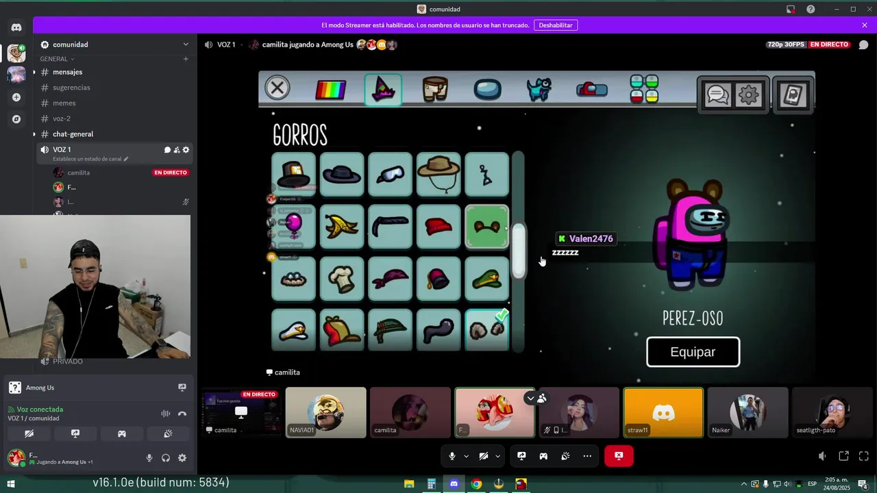Open Discord direct messages home icon
The height and width of the screenshot is (493, 877).
16,27
